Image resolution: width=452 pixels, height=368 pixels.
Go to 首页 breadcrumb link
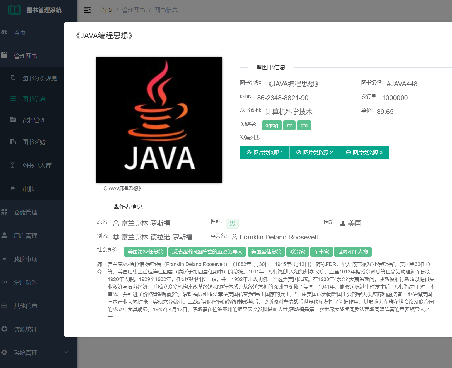coord(107,10)
